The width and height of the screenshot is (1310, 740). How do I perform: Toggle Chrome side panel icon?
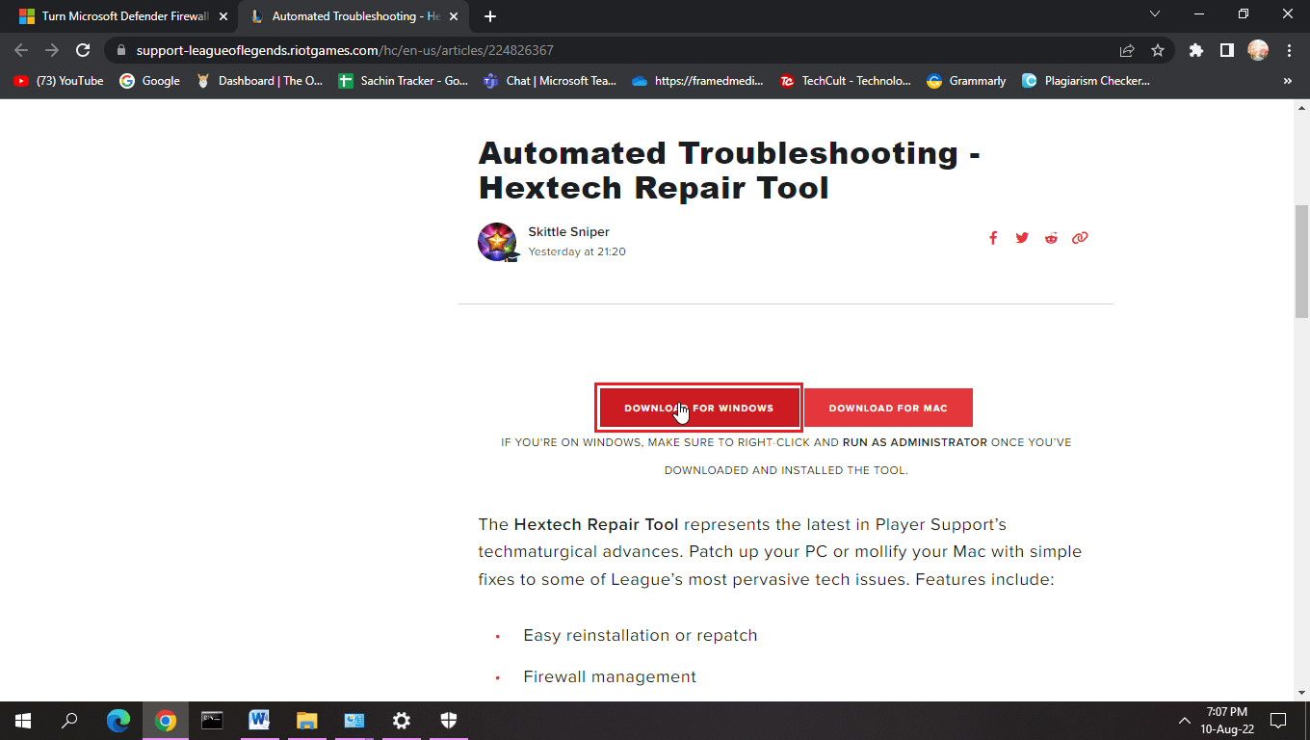(1227, 50)
